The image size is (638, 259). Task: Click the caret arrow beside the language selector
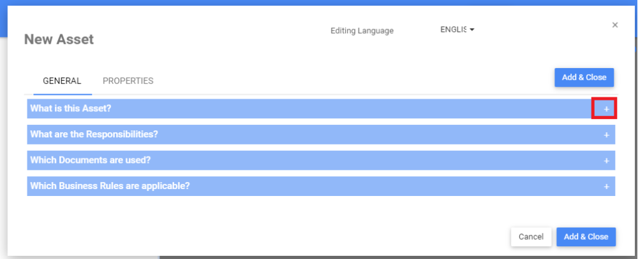tap(472, 29)
